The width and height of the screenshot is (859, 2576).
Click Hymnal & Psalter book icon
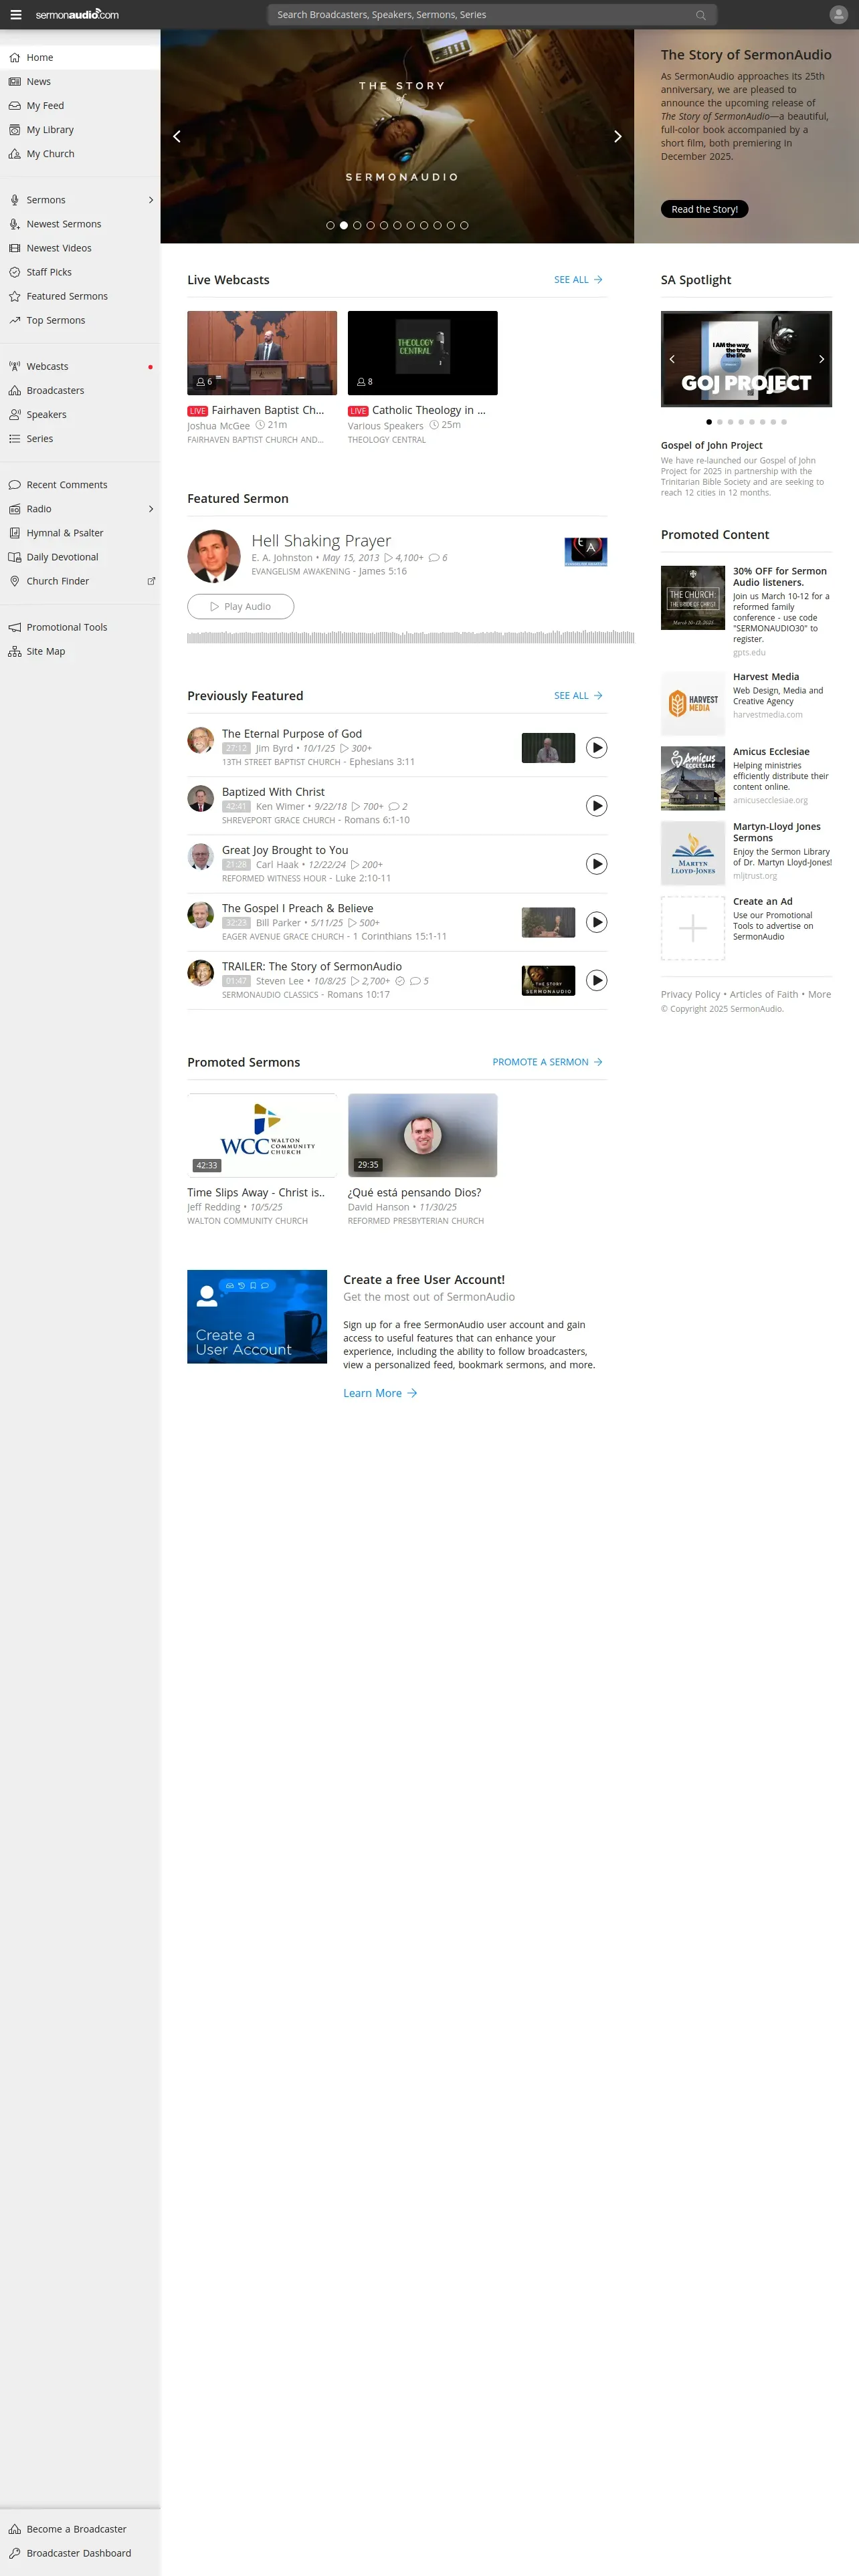click(x=15, y=533)
